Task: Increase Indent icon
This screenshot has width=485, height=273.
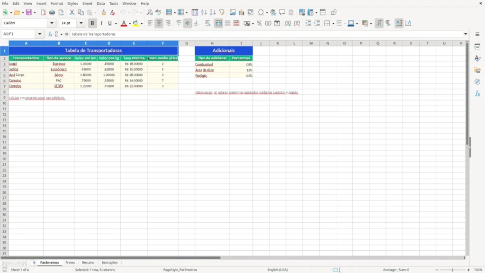Action: point(308,23)
